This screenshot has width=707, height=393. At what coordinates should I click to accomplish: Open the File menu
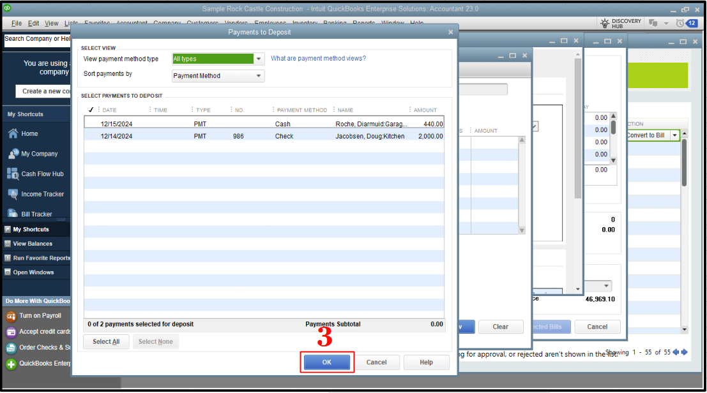(x=17, y=23)
